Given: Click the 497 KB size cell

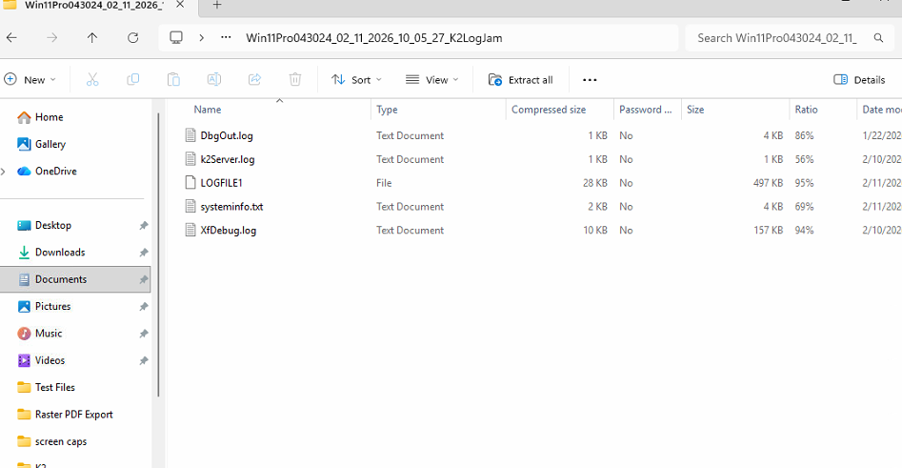Looking at the screenshot, I should [768, 183].
